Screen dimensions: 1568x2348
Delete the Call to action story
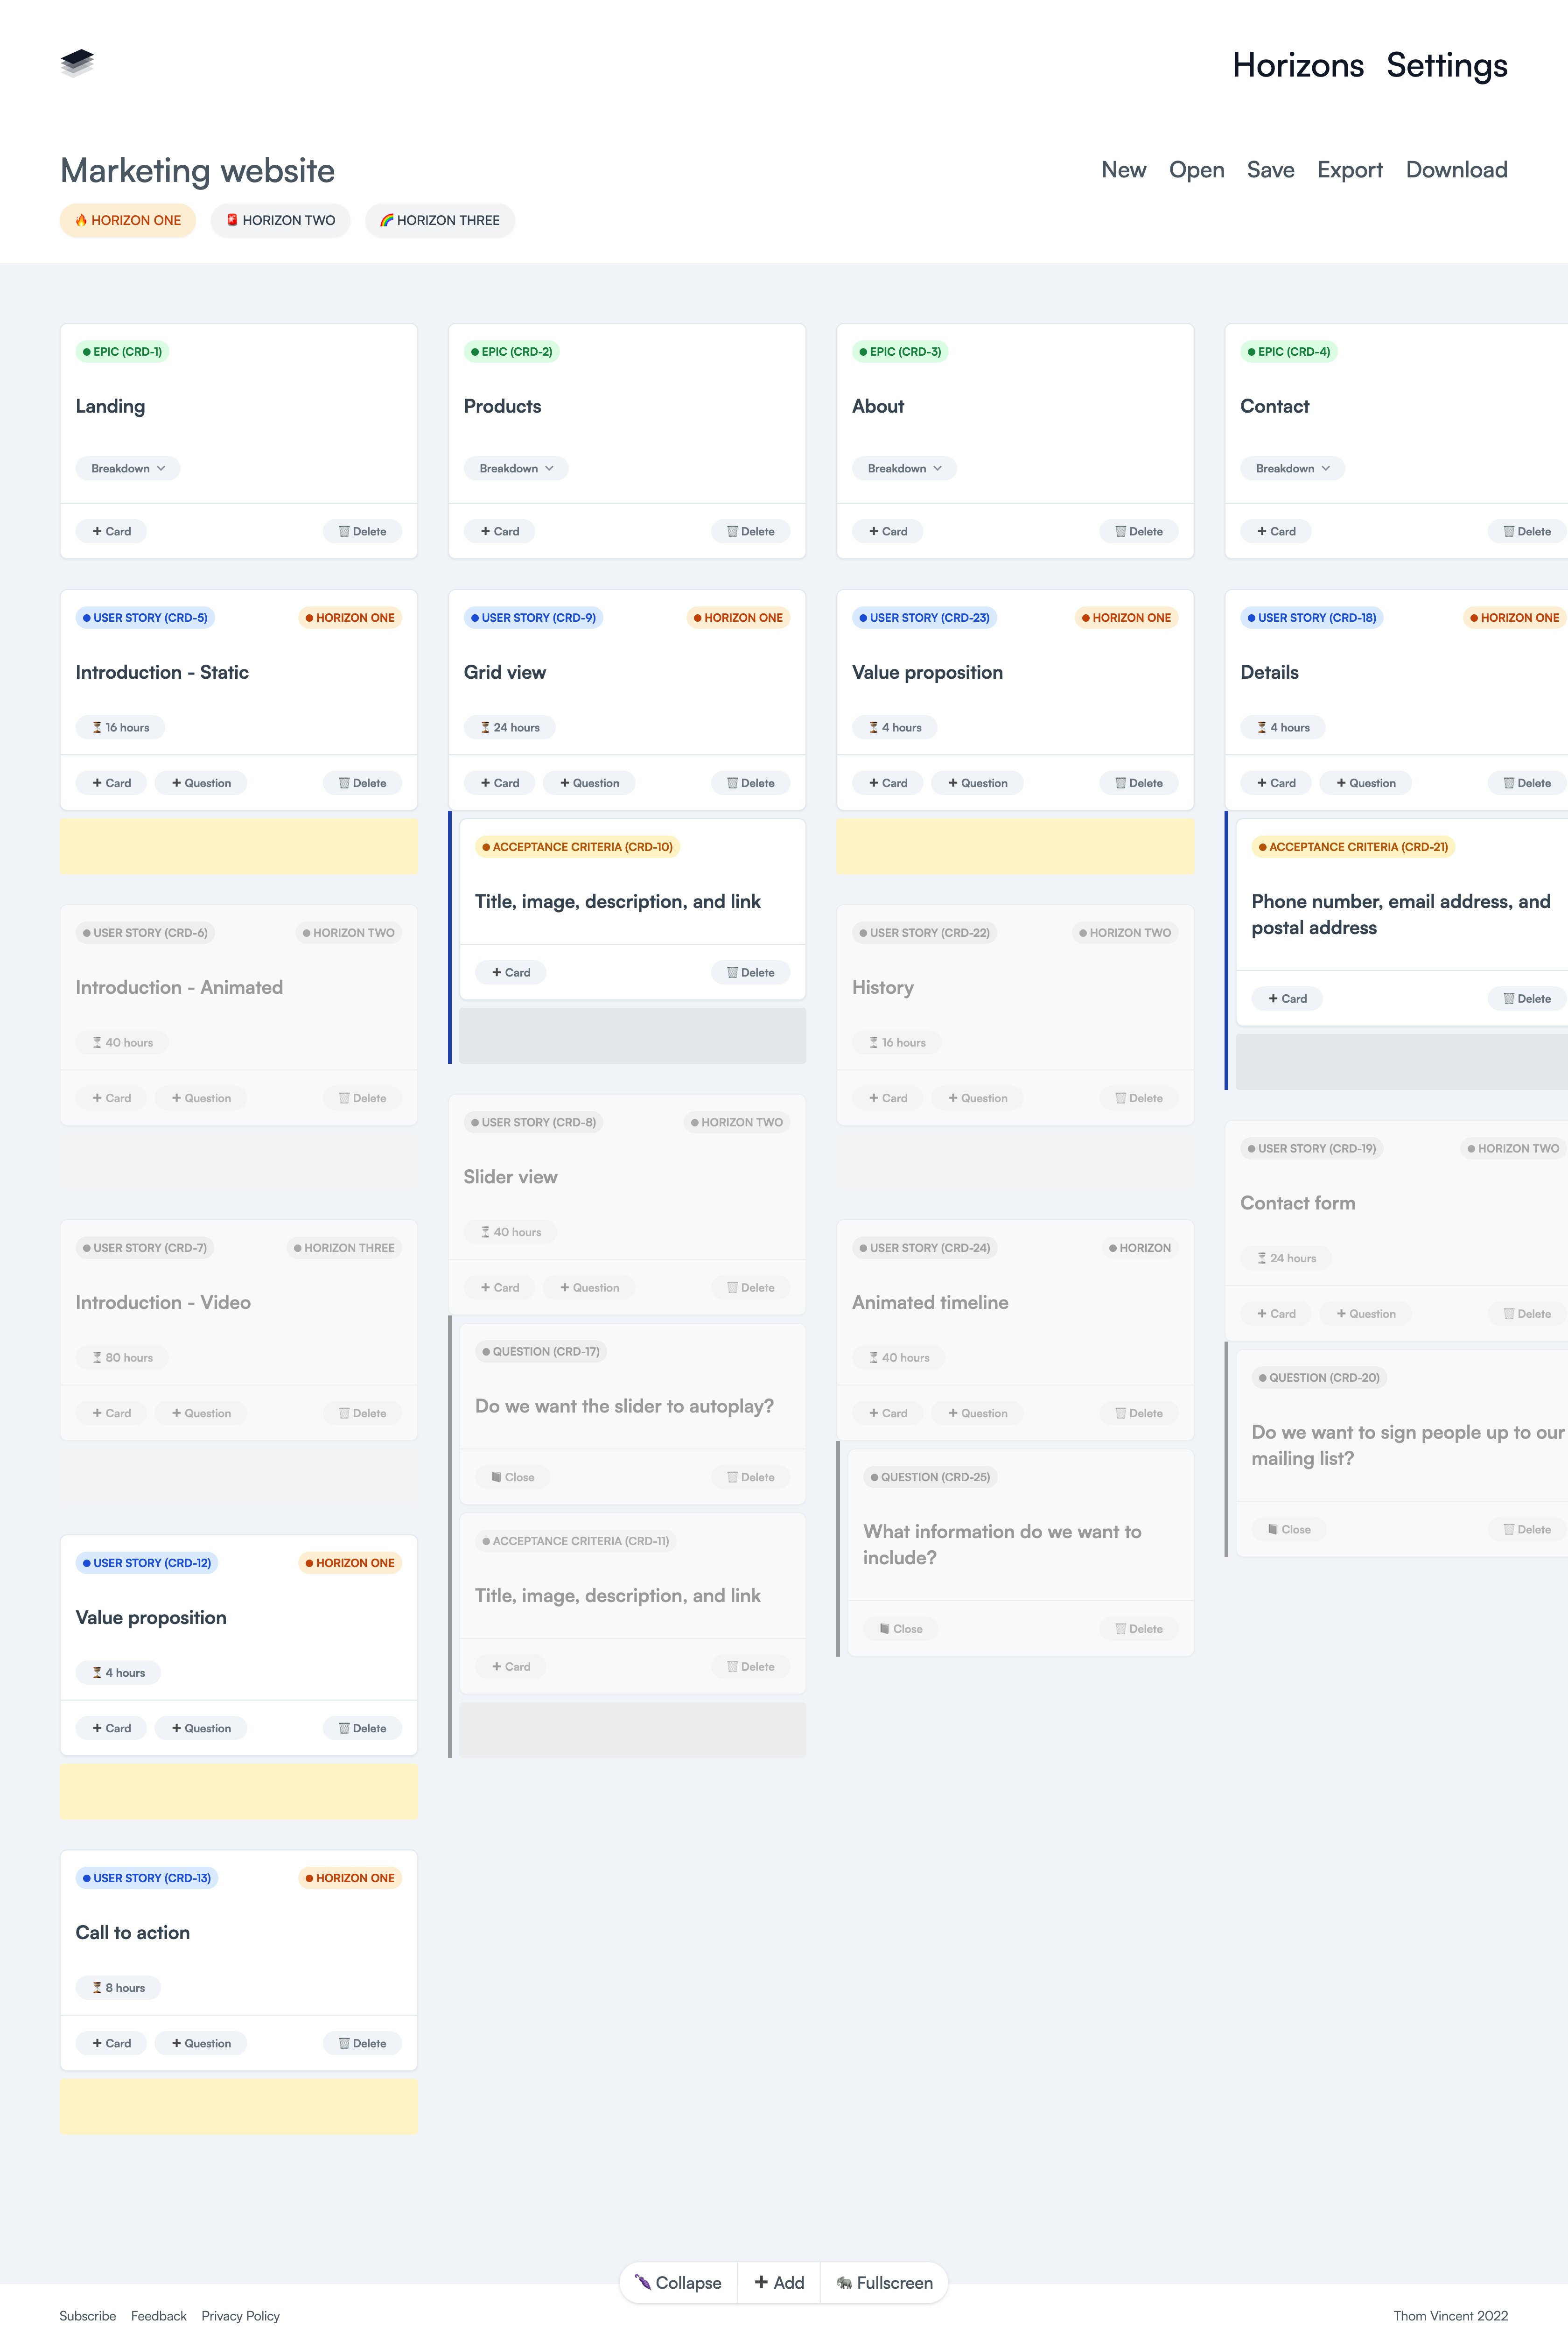[362, 2043]
